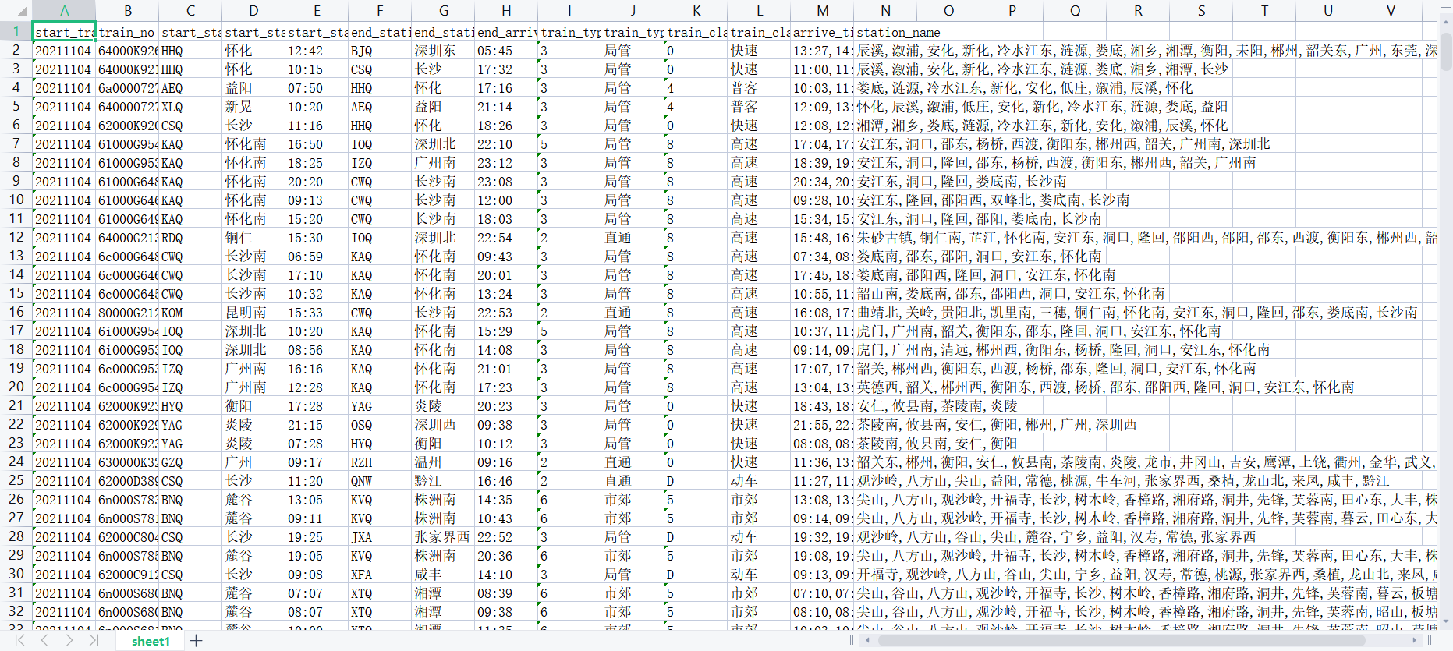Select cell '益阳' in row 4
The image size is (1453, 651).
253,88
